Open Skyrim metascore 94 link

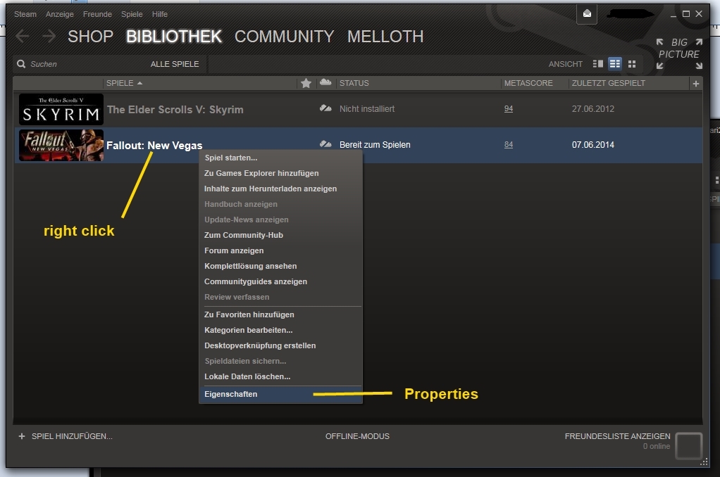509,109
